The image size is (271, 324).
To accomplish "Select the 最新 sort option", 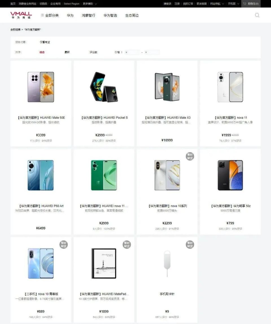I will coord(67,52).
